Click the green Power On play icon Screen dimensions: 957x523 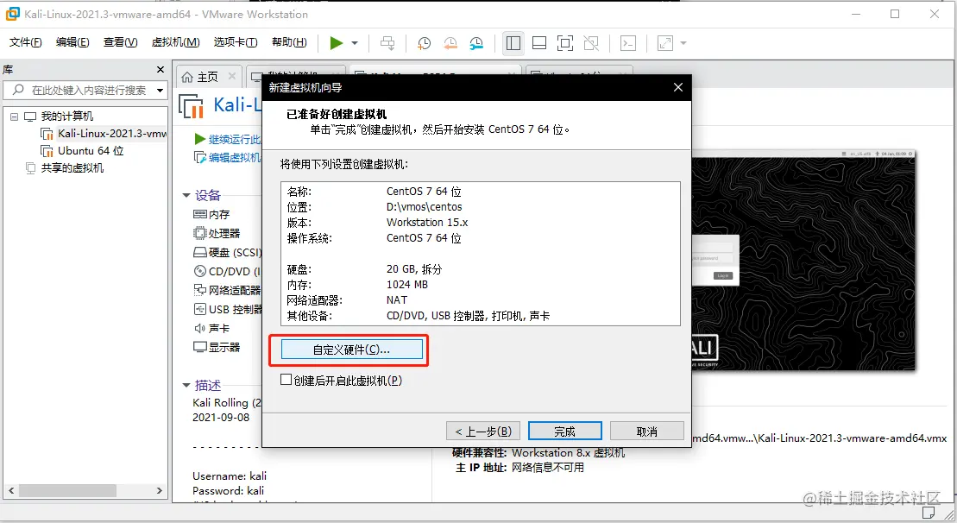coord(336,42)
